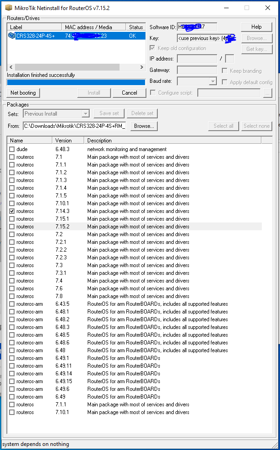Image resolution: width=280 pixels, height=450 pixels.
Task: Check the routeros-arm 6.43.5 package
Action: pyautogui.click(x=11, y=304)
